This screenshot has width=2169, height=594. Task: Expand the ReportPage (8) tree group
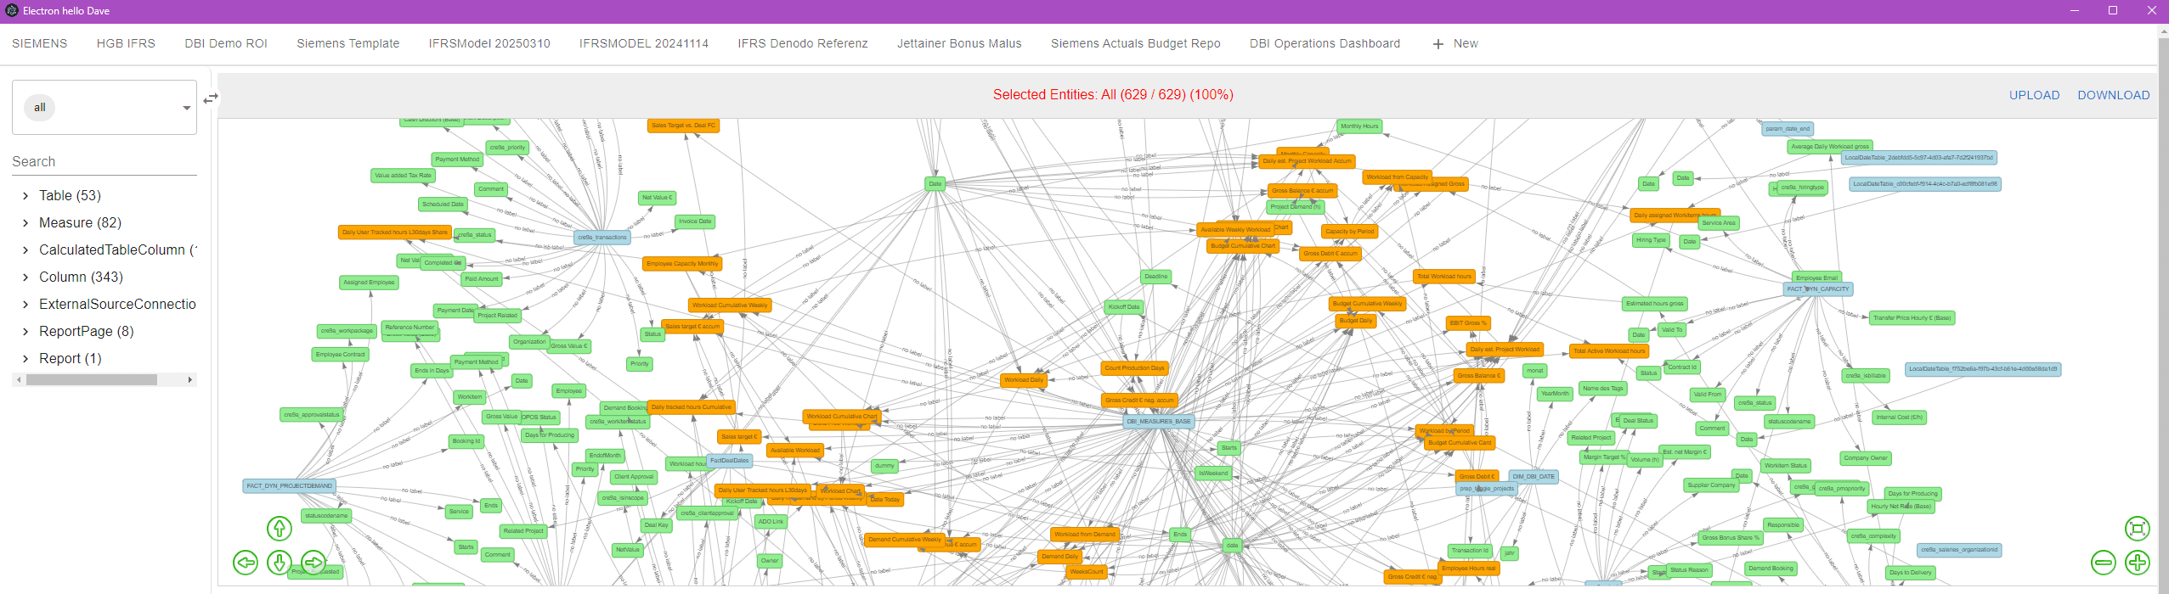pos(25,332)
